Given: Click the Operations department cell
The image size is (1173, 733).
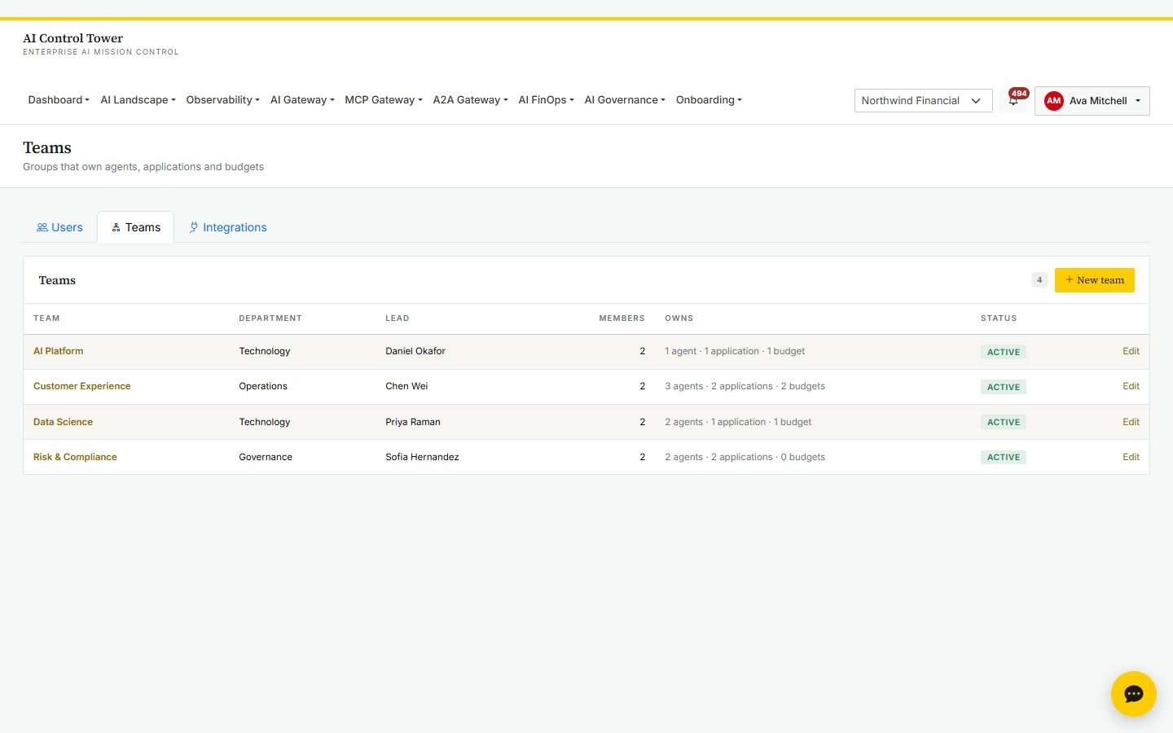Looking at the screenshot, I should [x=263, y=386].
